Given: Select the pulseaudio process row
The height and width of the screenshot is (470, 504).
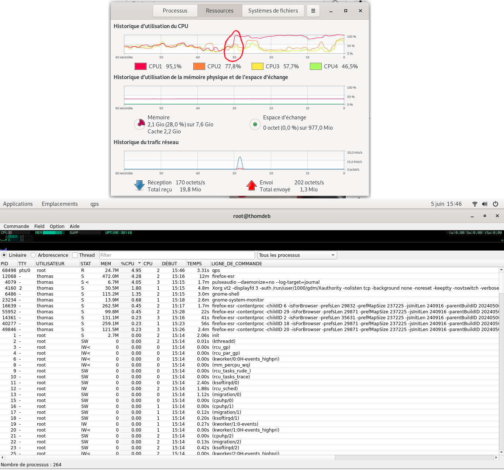Looking at the screenshot, I should [x=249, y=282].
